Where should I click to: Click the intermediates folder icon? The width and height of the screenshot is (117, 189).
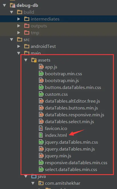click(x=27, y=19)
